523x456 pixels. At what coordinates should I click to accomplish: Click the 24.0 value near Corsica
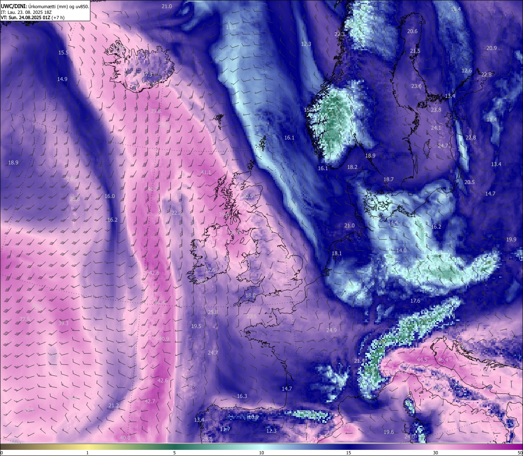click(409, 436)
